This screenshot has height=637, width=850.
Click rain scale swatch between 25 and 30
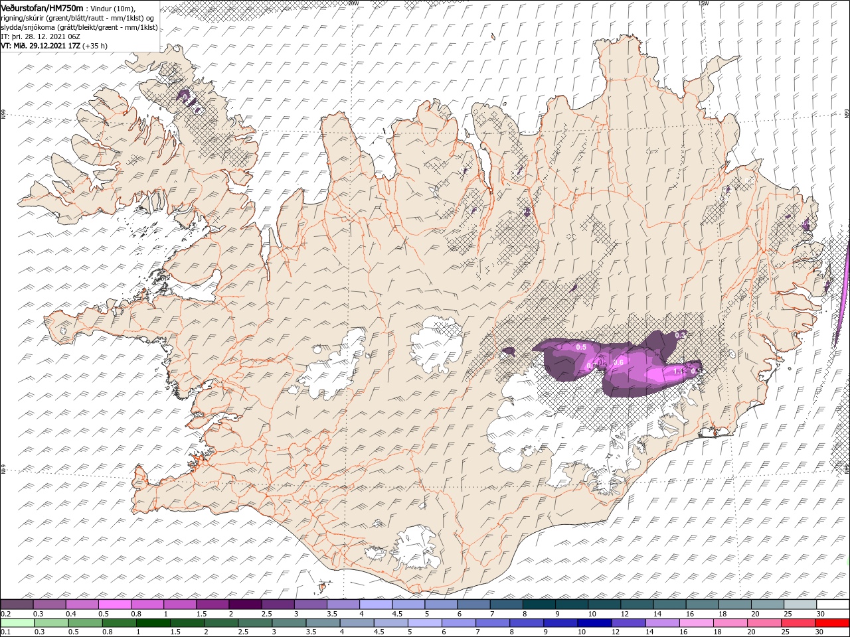798,622
